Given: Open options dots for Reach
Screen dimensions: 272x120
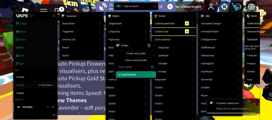Looking at the screenshot, I should (x=100, y=48).
